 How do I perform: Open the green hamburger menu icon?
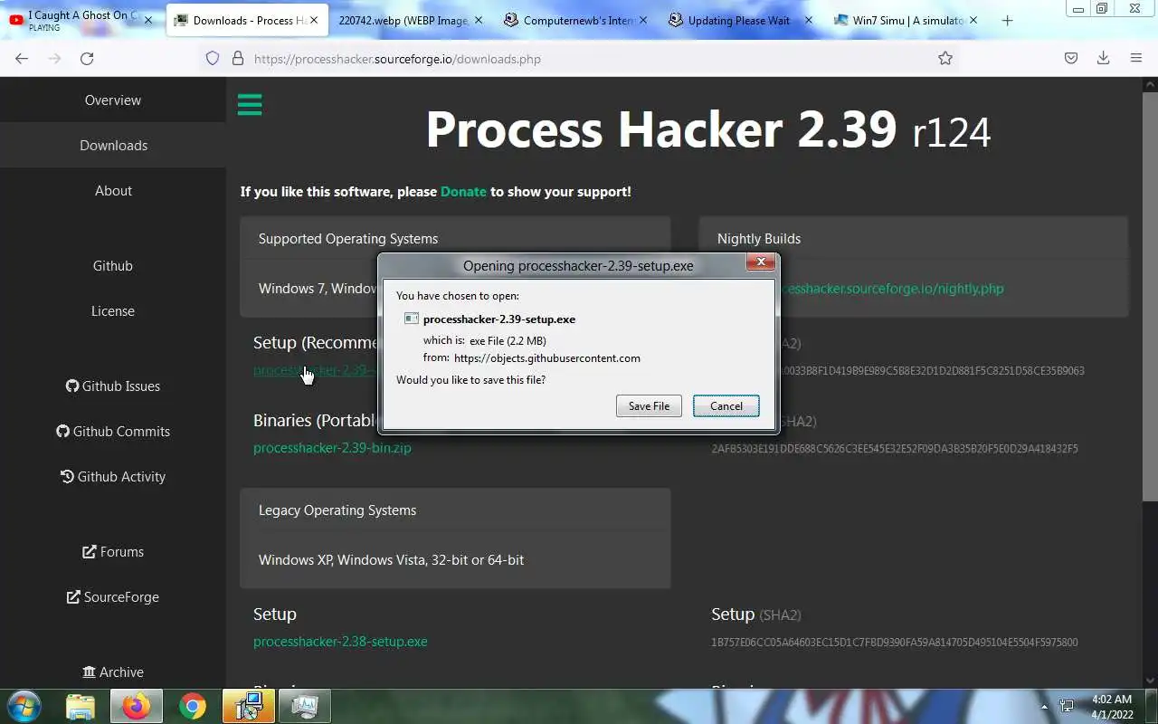[x=250, y=105]
